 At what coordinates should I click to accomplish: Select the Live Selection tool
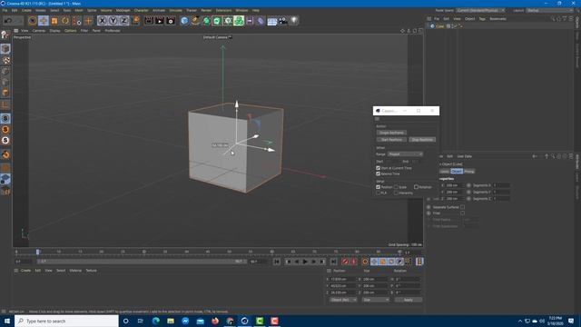click(33, 21)
